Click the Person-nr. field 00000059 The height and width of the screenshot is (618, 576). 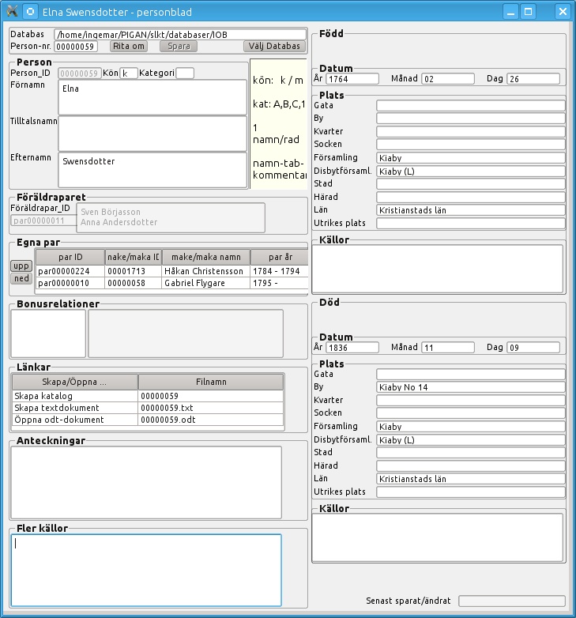[76, 47]
